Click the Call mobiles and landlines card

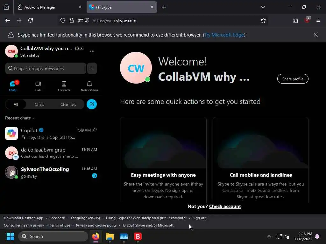click(x=260, y=160)
